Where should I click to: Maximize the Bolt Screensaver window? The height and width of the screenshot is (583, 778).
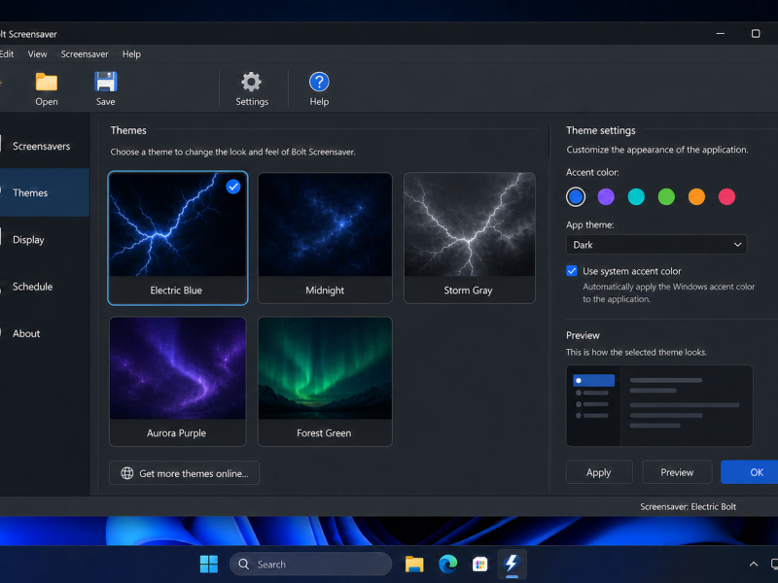(x=756, y=34)
